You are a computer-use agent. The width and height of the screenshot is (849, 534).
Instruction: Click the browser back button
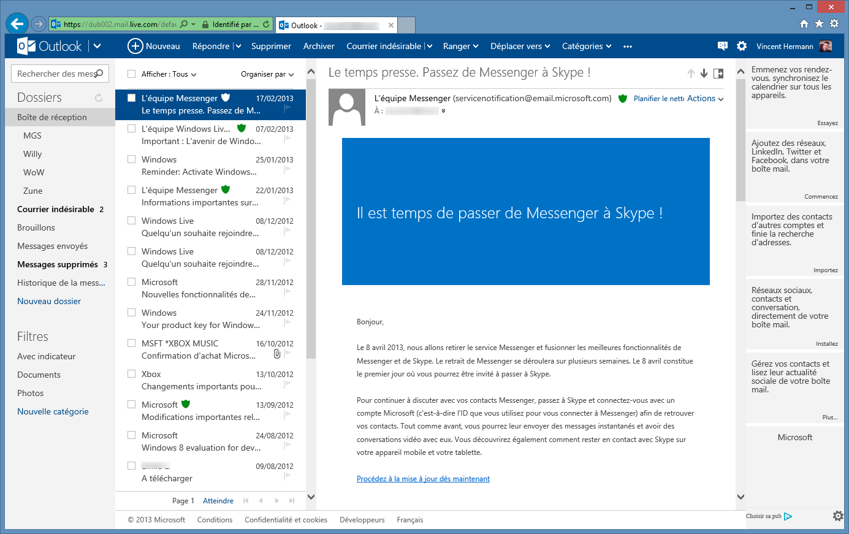pyautogui.click(x=17, y=24)
